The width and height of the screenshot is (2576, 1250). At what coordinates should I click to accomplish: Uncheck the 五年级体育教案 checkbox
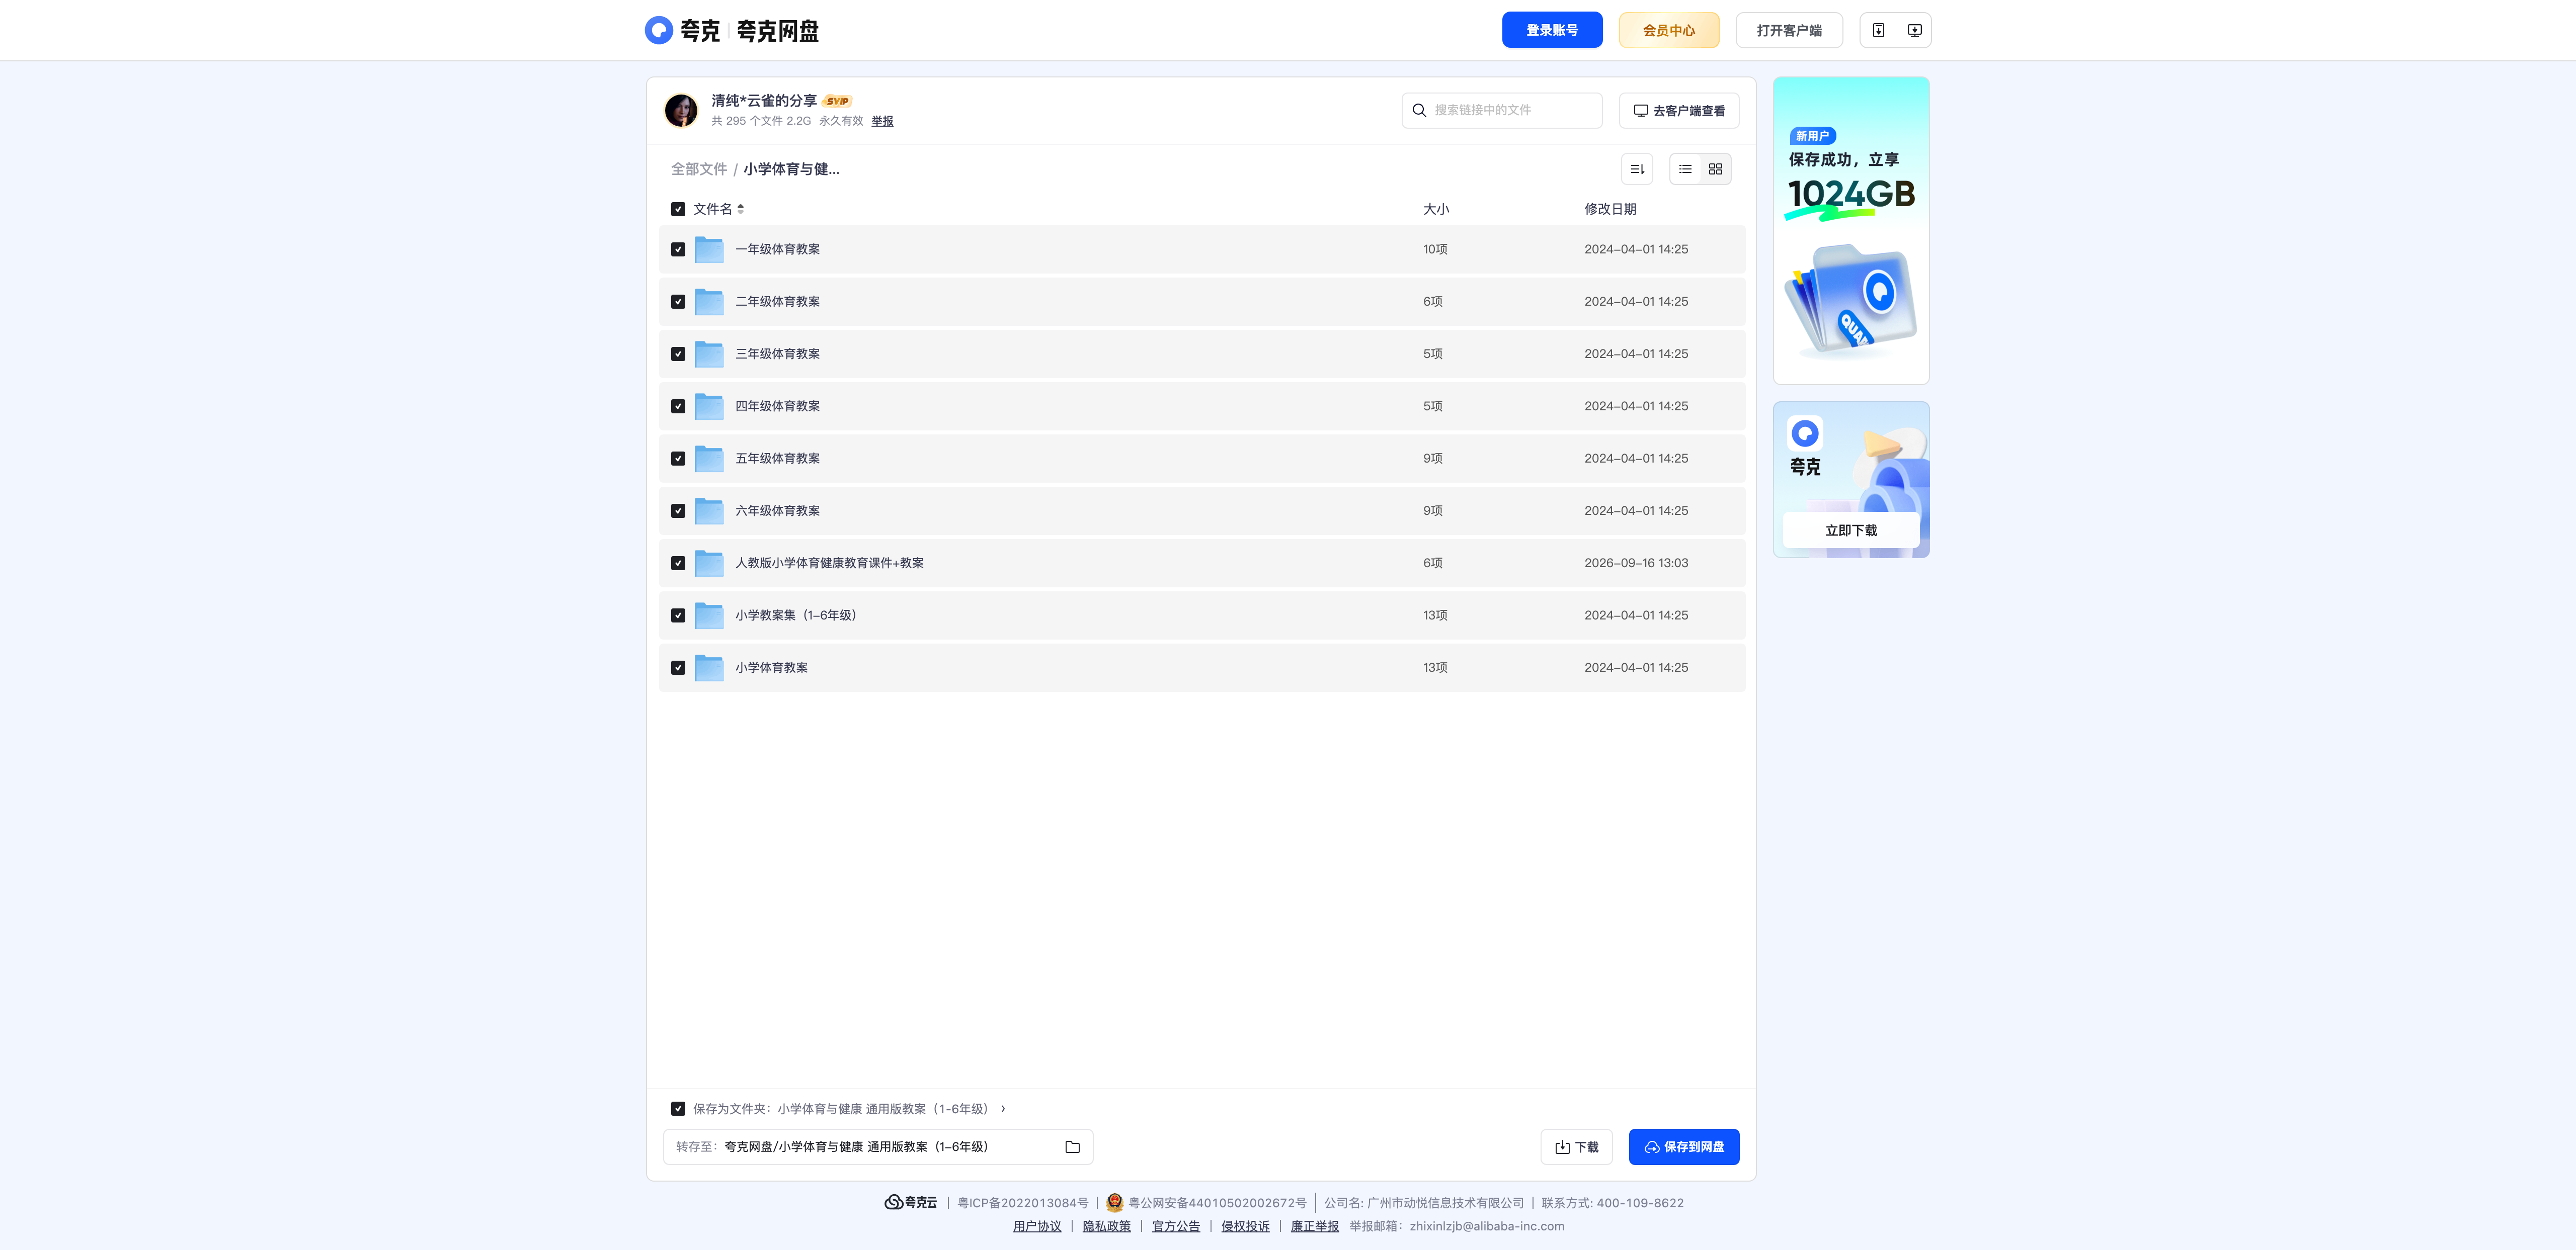pos(678,459)
